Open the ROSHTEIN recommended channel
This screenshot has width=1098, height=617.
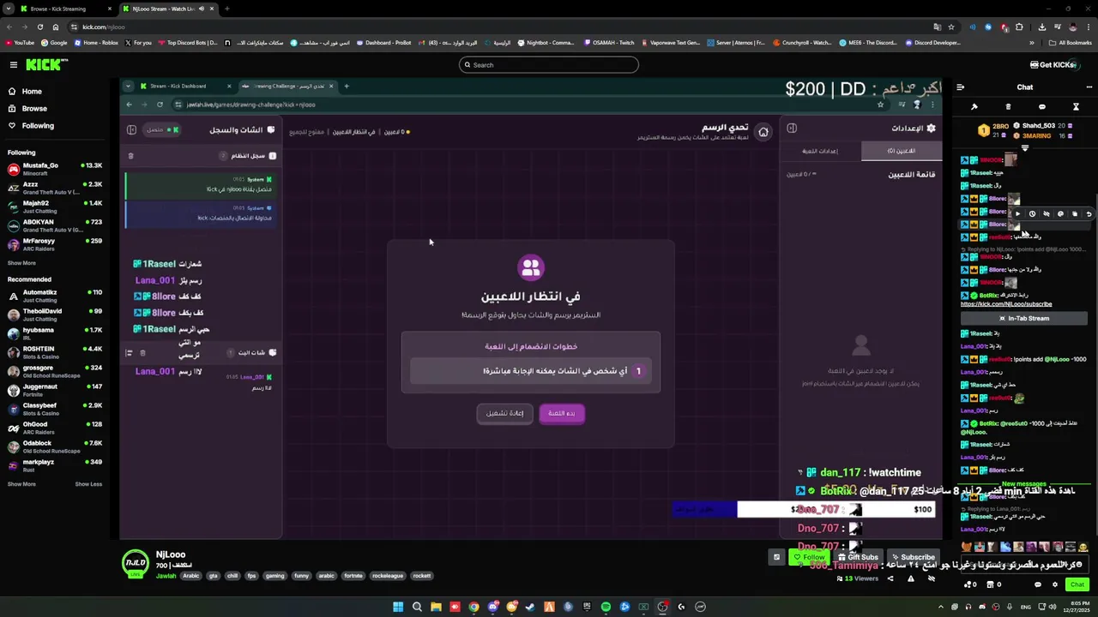tap(56, 352)
